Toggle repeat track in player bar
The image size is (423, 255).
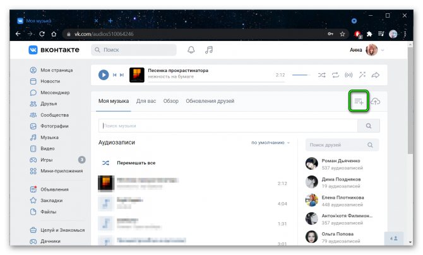pyautogui.click(x=335, y=75)
